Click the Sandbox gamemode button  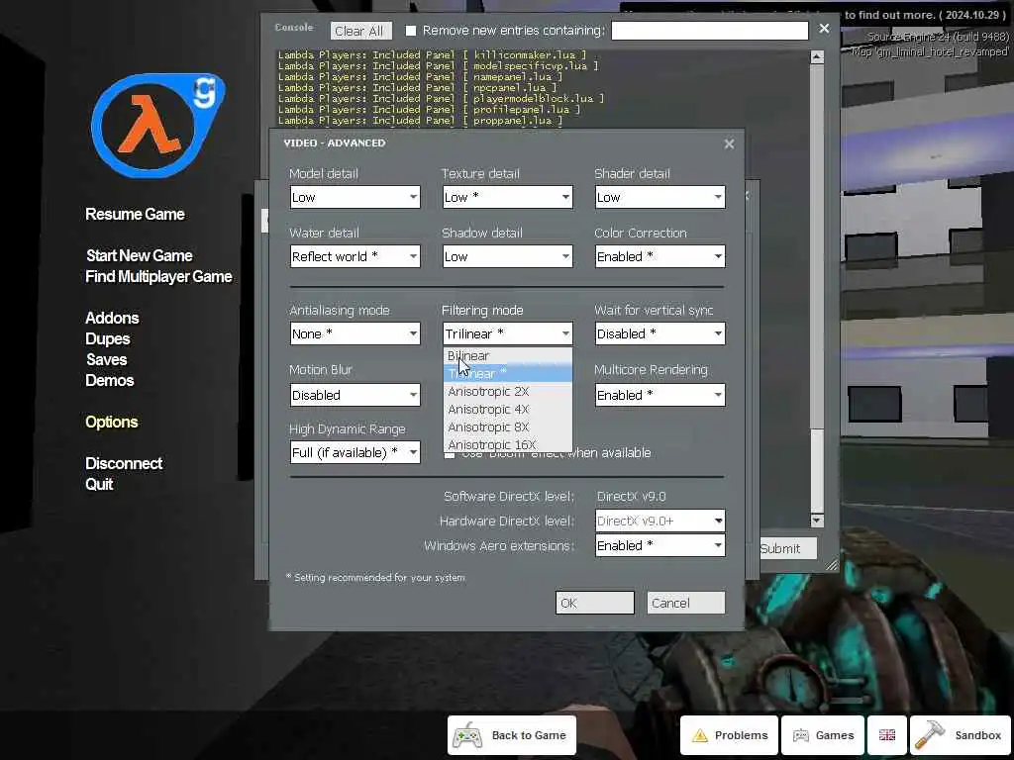pos(962,735)
